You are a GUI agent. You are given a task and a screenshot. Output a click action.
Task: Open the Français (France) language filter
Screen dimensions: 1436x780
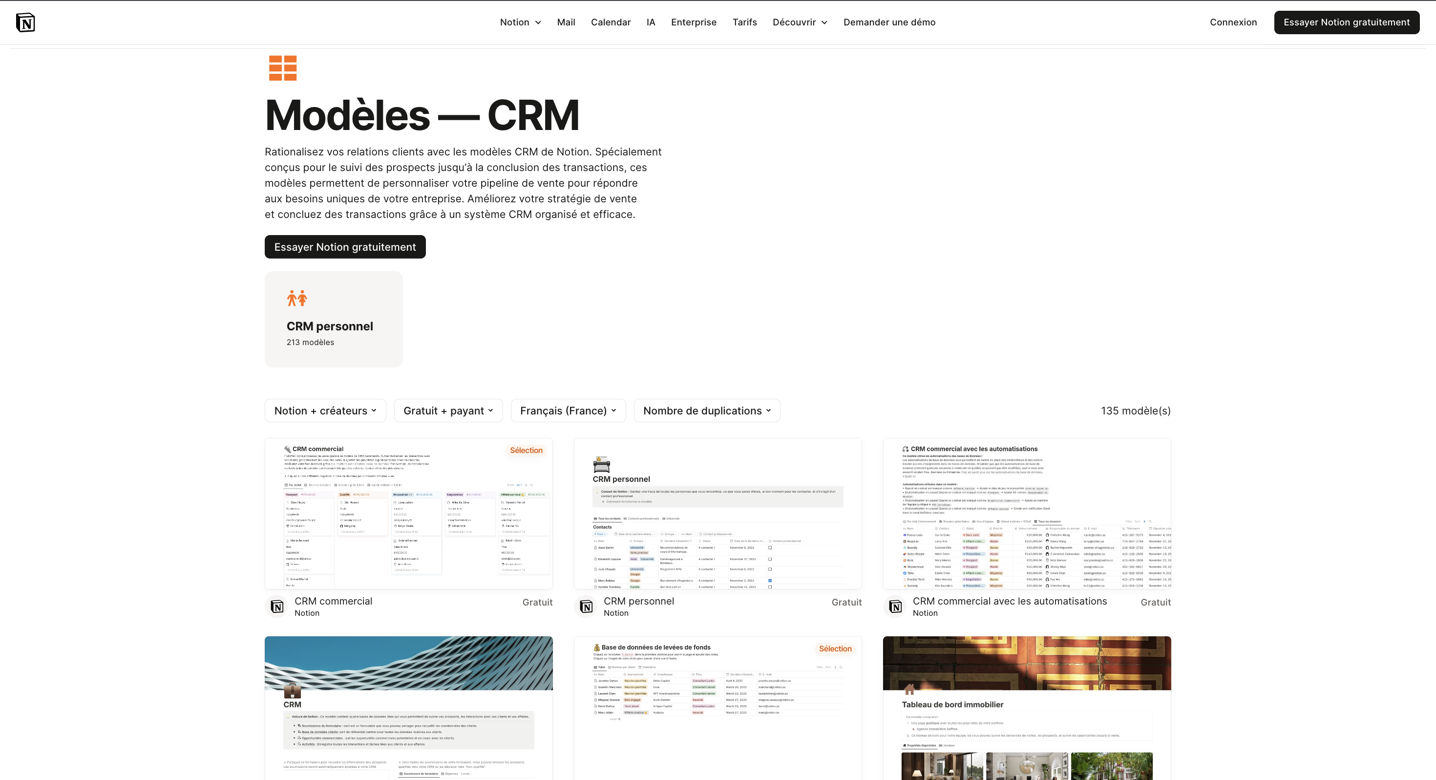pos(568,411)
